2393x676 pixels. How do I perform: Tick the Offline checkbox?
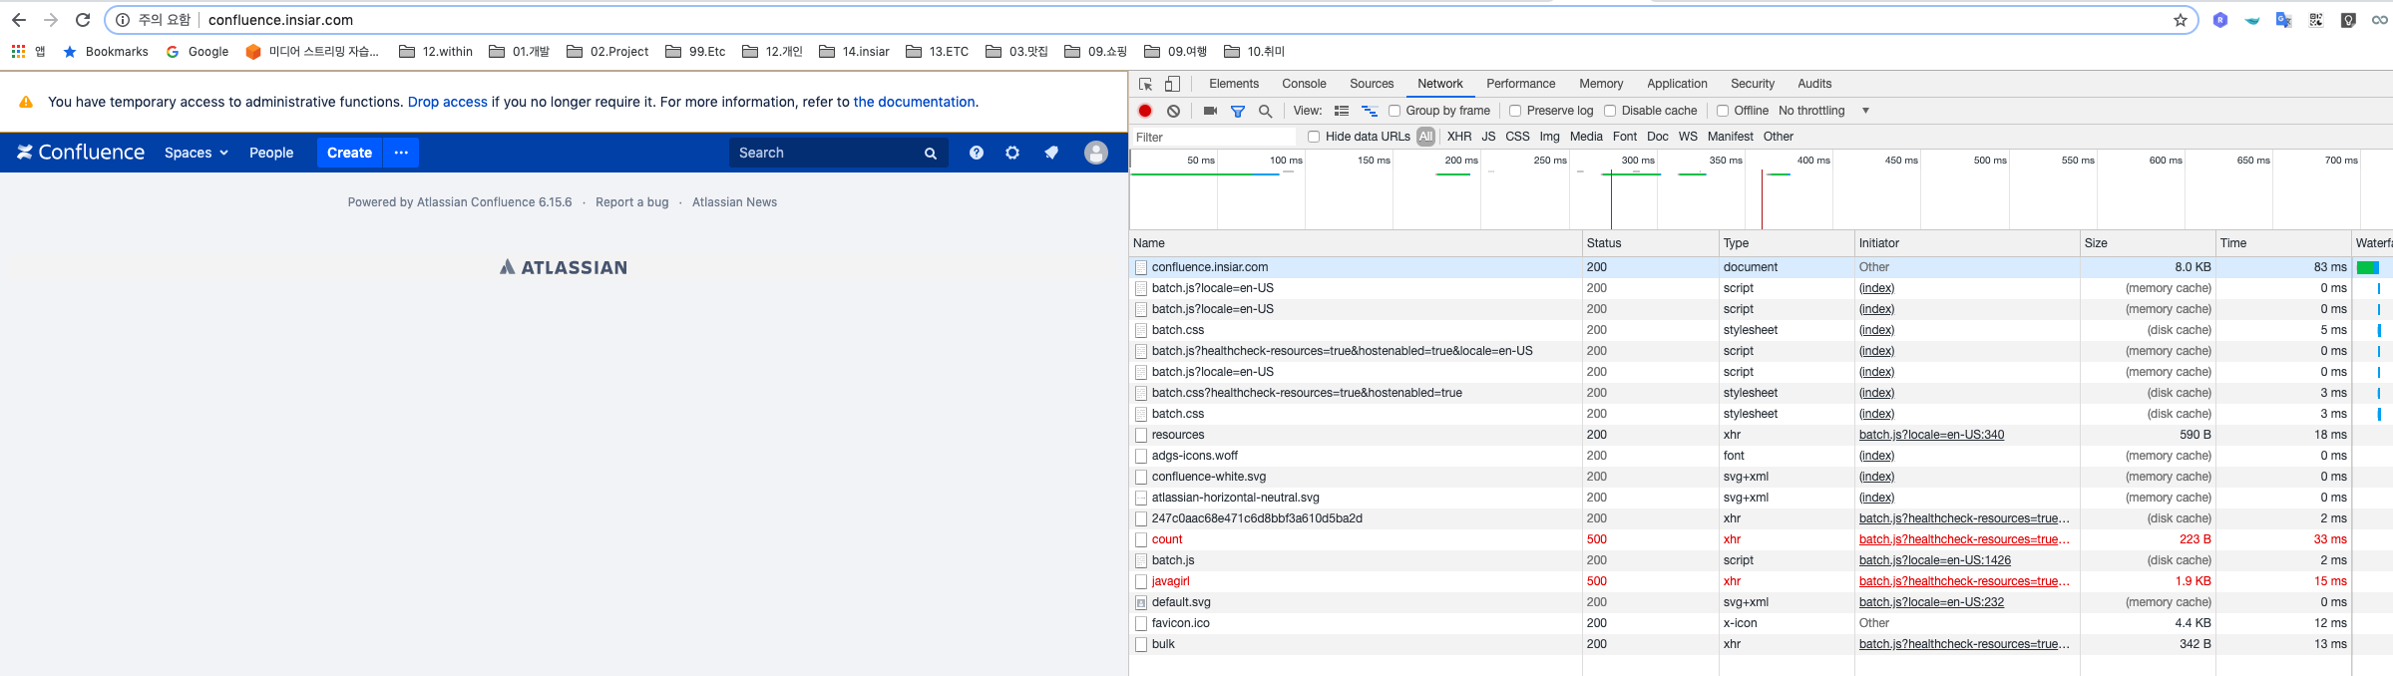coord(1723,111)
